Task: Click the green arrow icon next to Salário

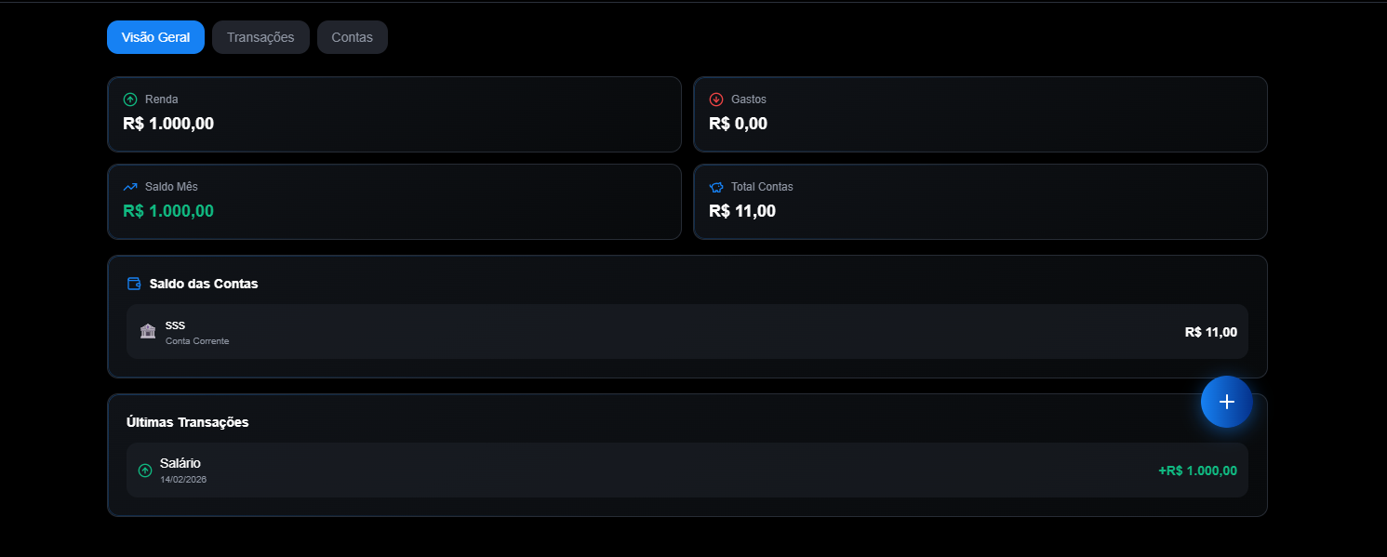Action: 145,471
